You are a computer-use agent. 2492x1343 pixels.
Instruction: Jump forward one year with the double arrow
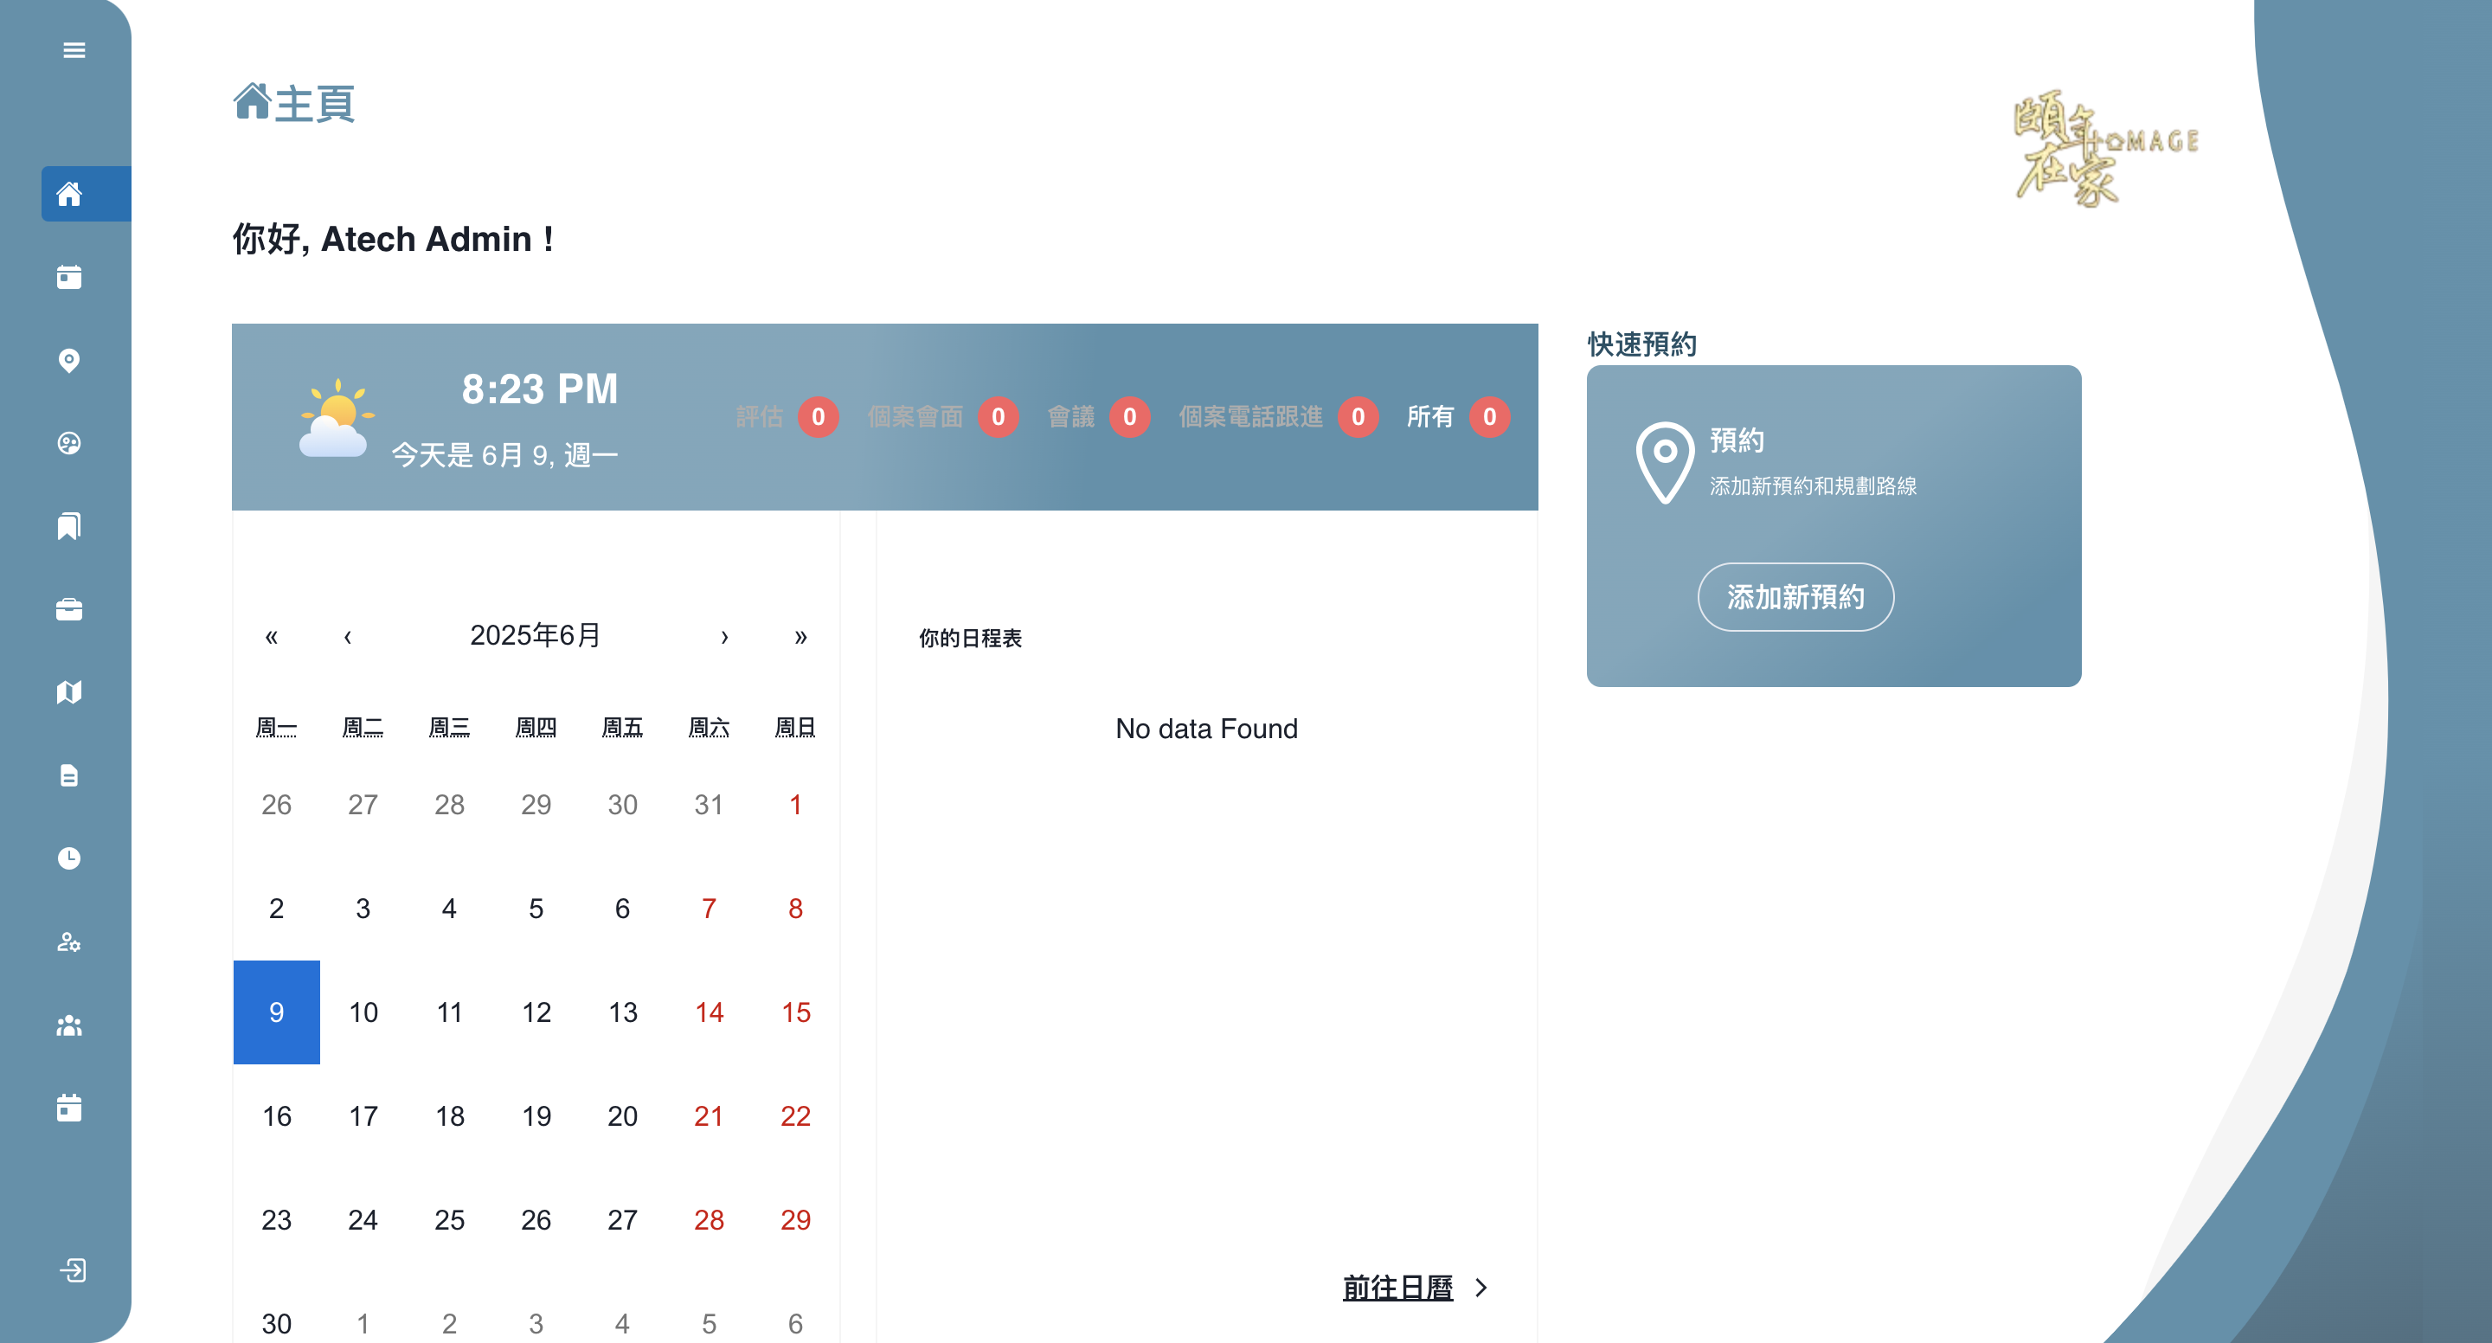pos(800,637)
